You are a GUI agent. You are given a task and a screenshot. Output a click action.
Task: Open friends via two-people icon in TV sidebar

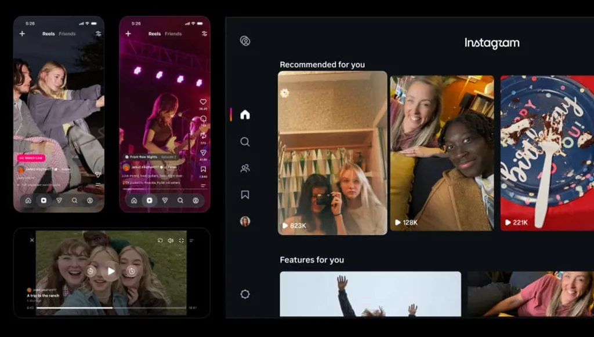245,169
